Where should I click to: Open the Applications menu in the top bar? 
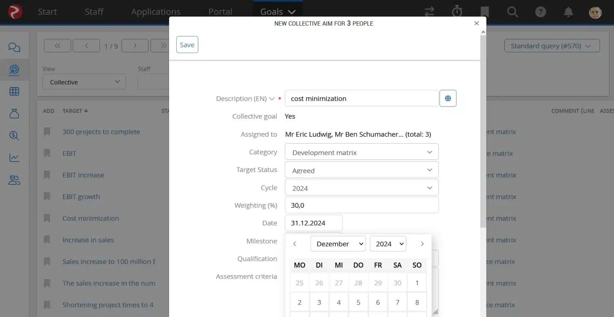pos(155,12)
